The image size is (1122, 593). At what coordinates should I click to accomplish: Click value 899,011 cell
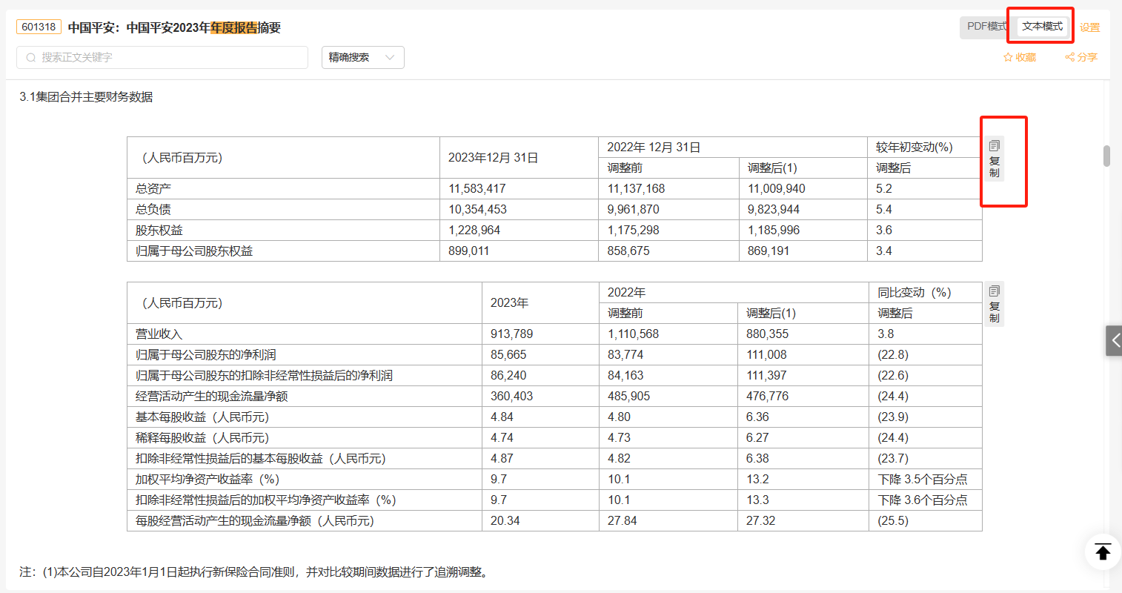[468, 251]
